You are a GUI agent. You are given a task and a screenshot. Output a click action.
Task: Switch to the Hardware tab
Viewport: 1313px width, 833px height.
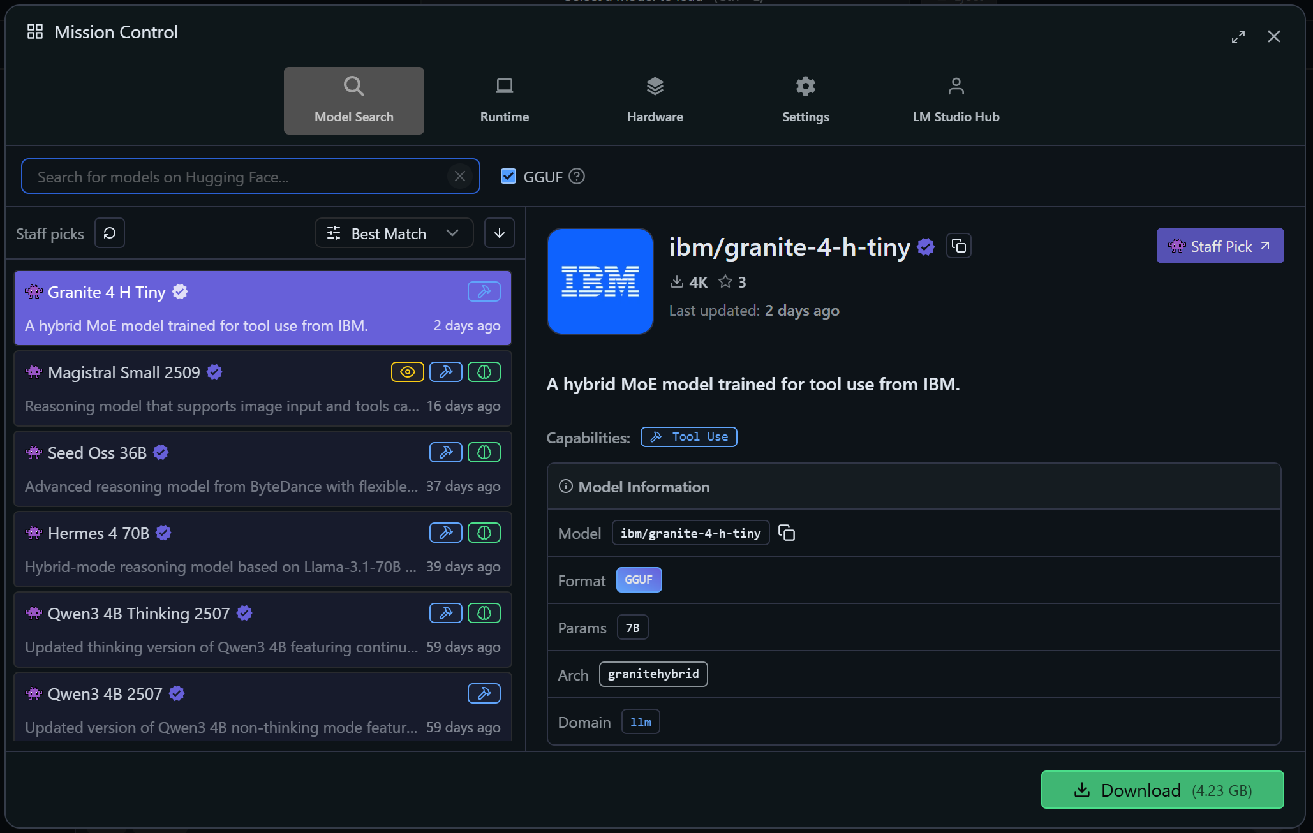655,99
